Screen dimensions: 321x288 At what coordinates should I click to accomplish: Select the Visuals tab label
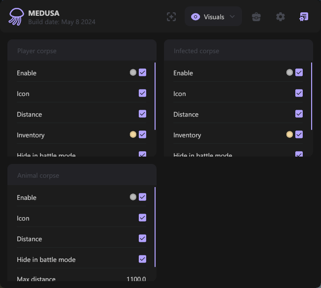214,17
